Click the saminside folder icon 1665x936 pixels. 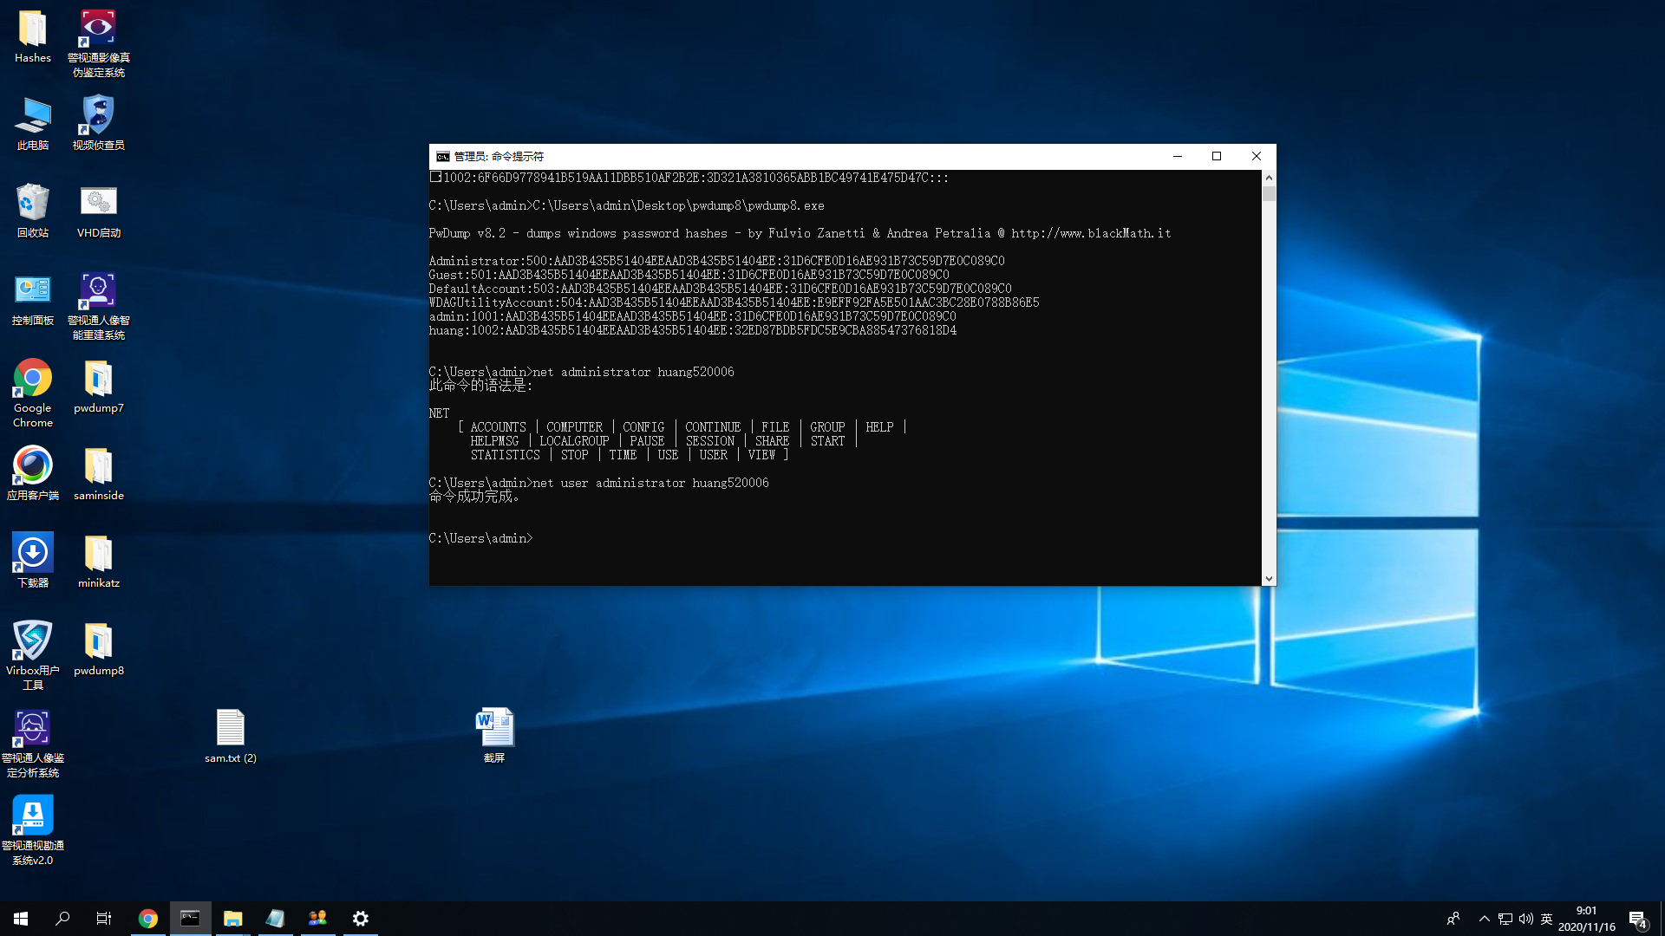tap(98, 467)
